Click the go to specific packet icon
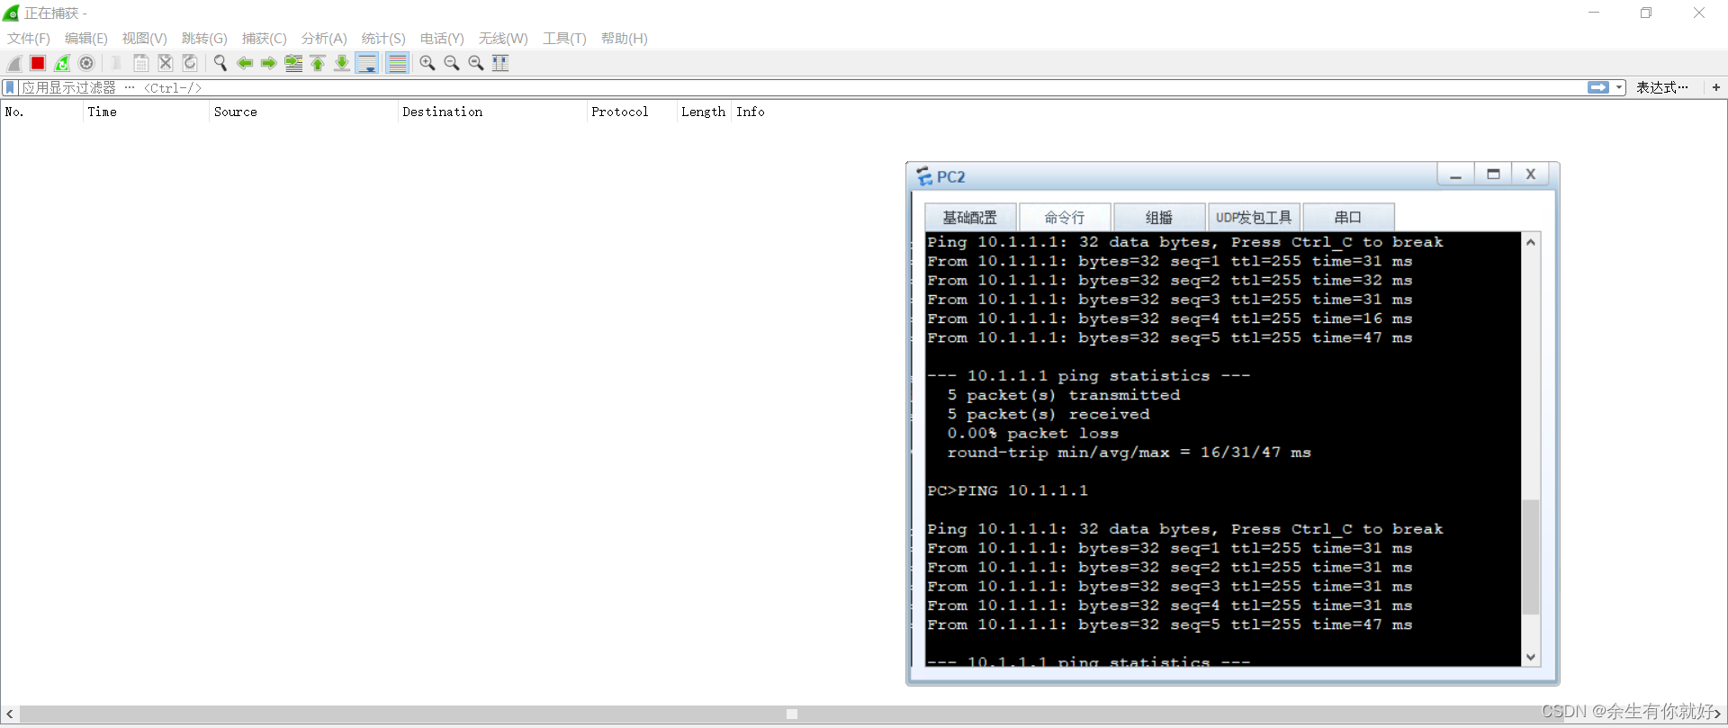 [x=293, y=63]
